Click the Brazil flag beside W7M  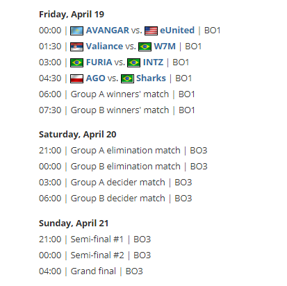tap(145, 47)
